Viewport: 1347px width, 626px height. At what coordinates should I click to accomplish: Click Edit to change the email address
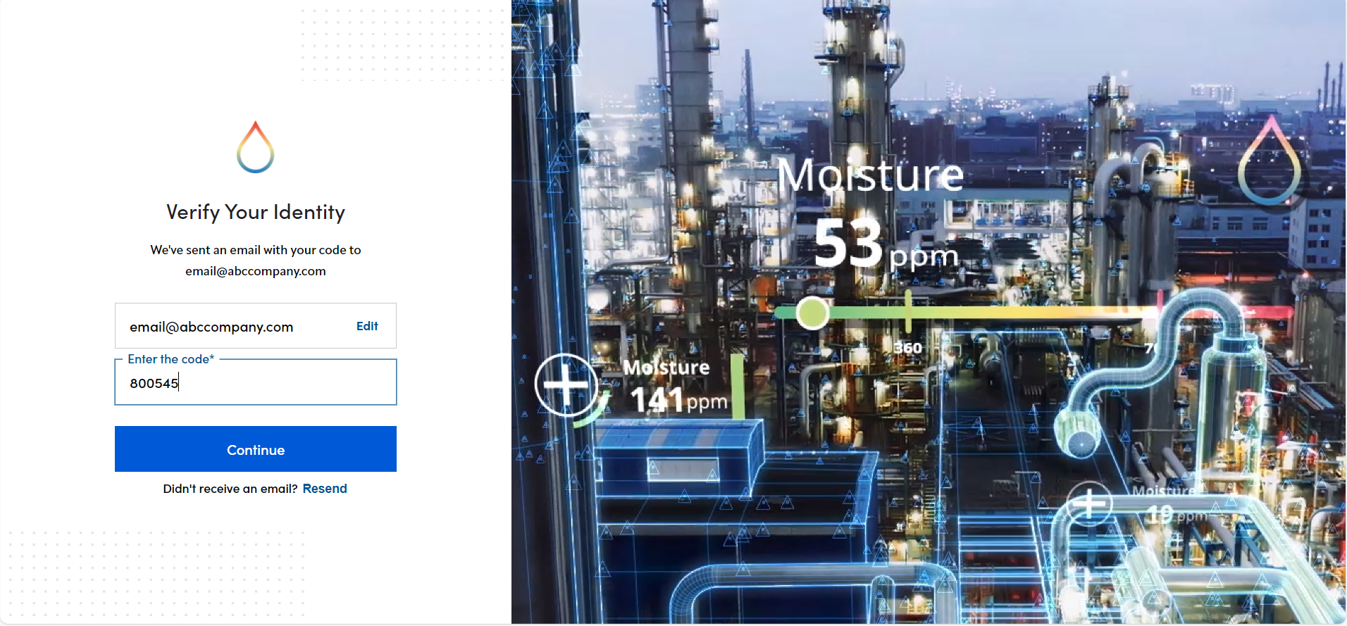367,326
